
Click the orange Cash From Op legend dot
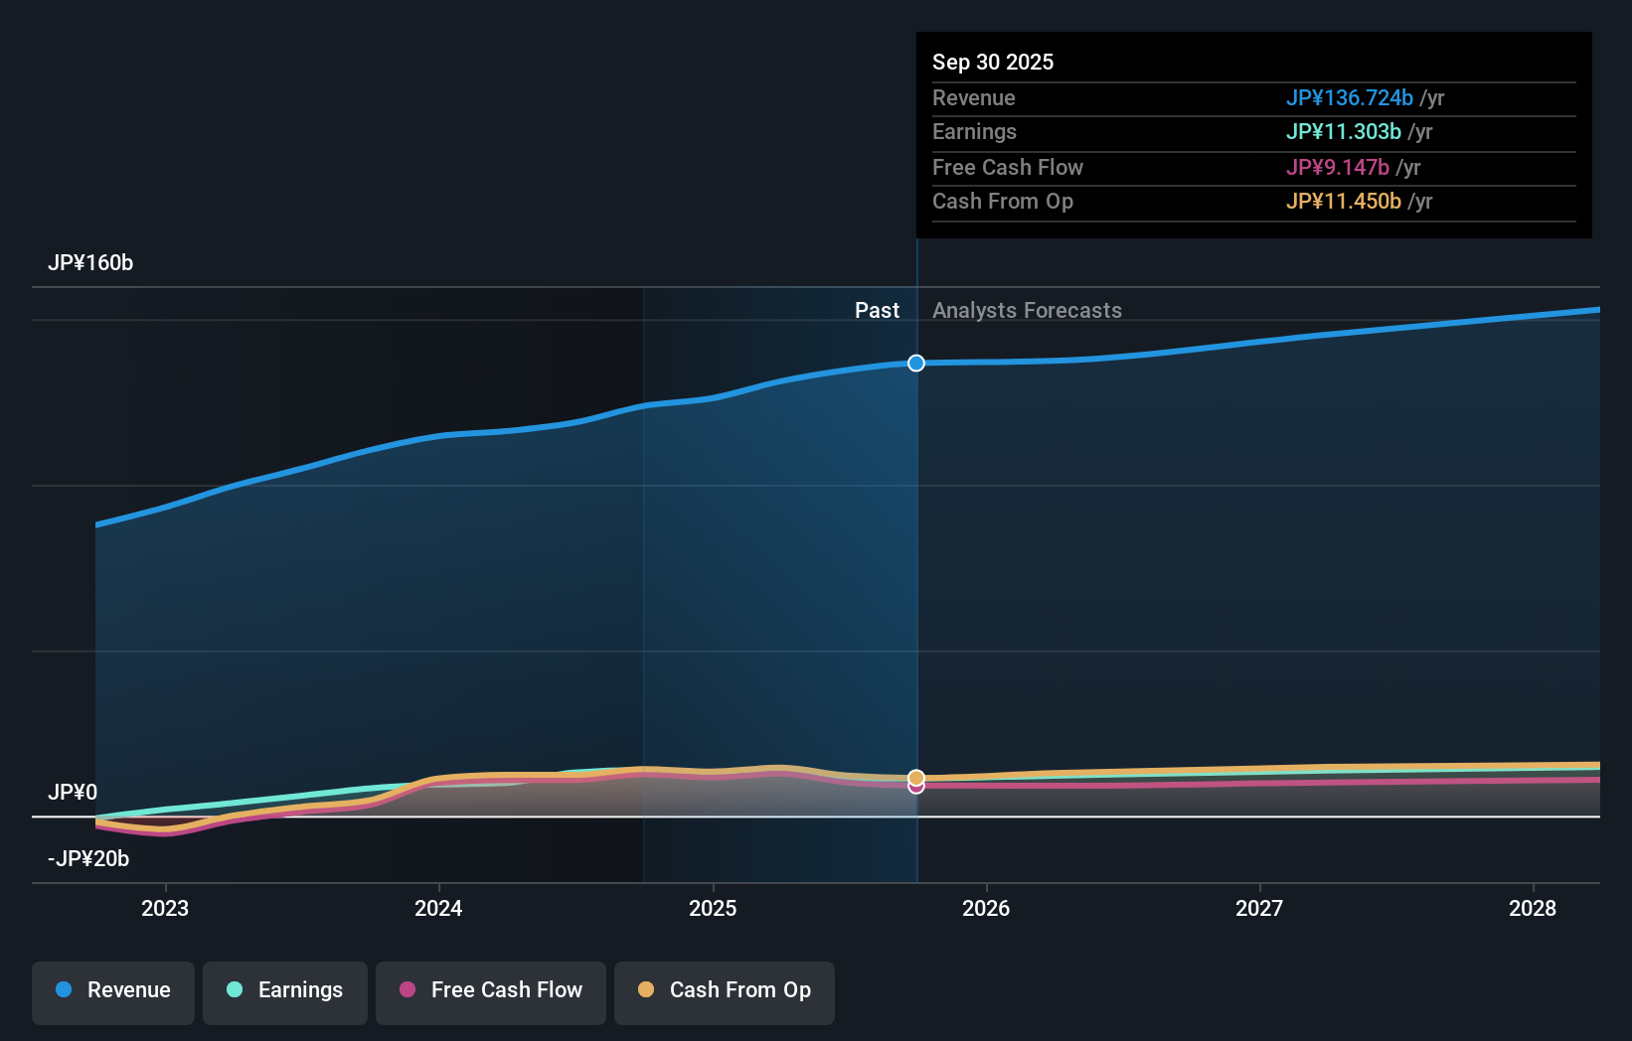[x=647, y=990]
